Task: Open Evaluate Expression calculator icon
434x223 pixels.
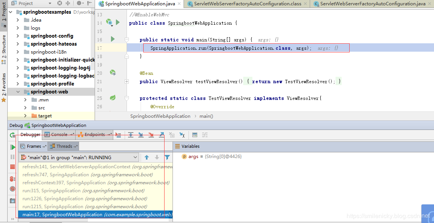Action: click(x=195, y=135)
